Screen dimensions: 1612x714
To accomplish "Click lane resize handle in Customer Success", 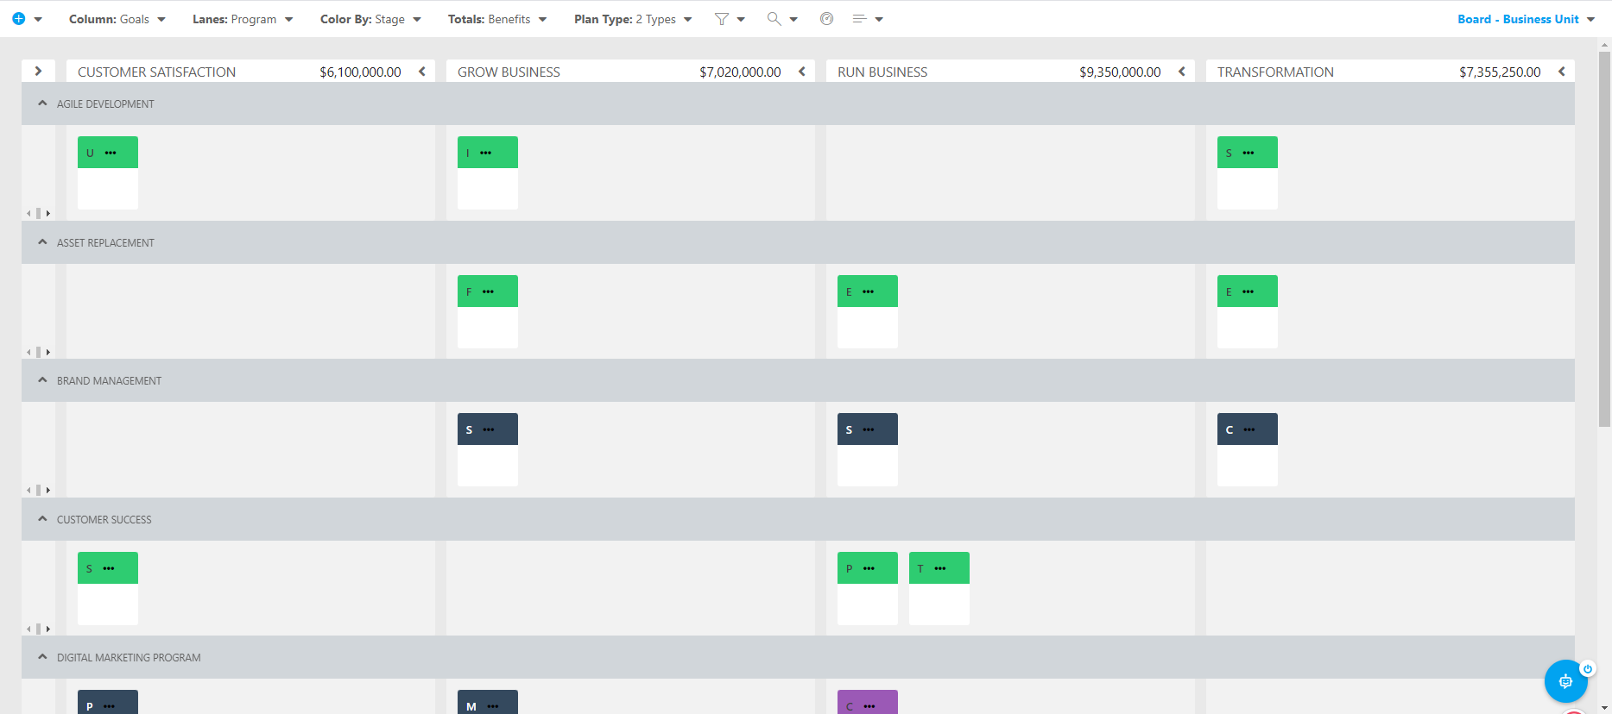I will 38,629.
